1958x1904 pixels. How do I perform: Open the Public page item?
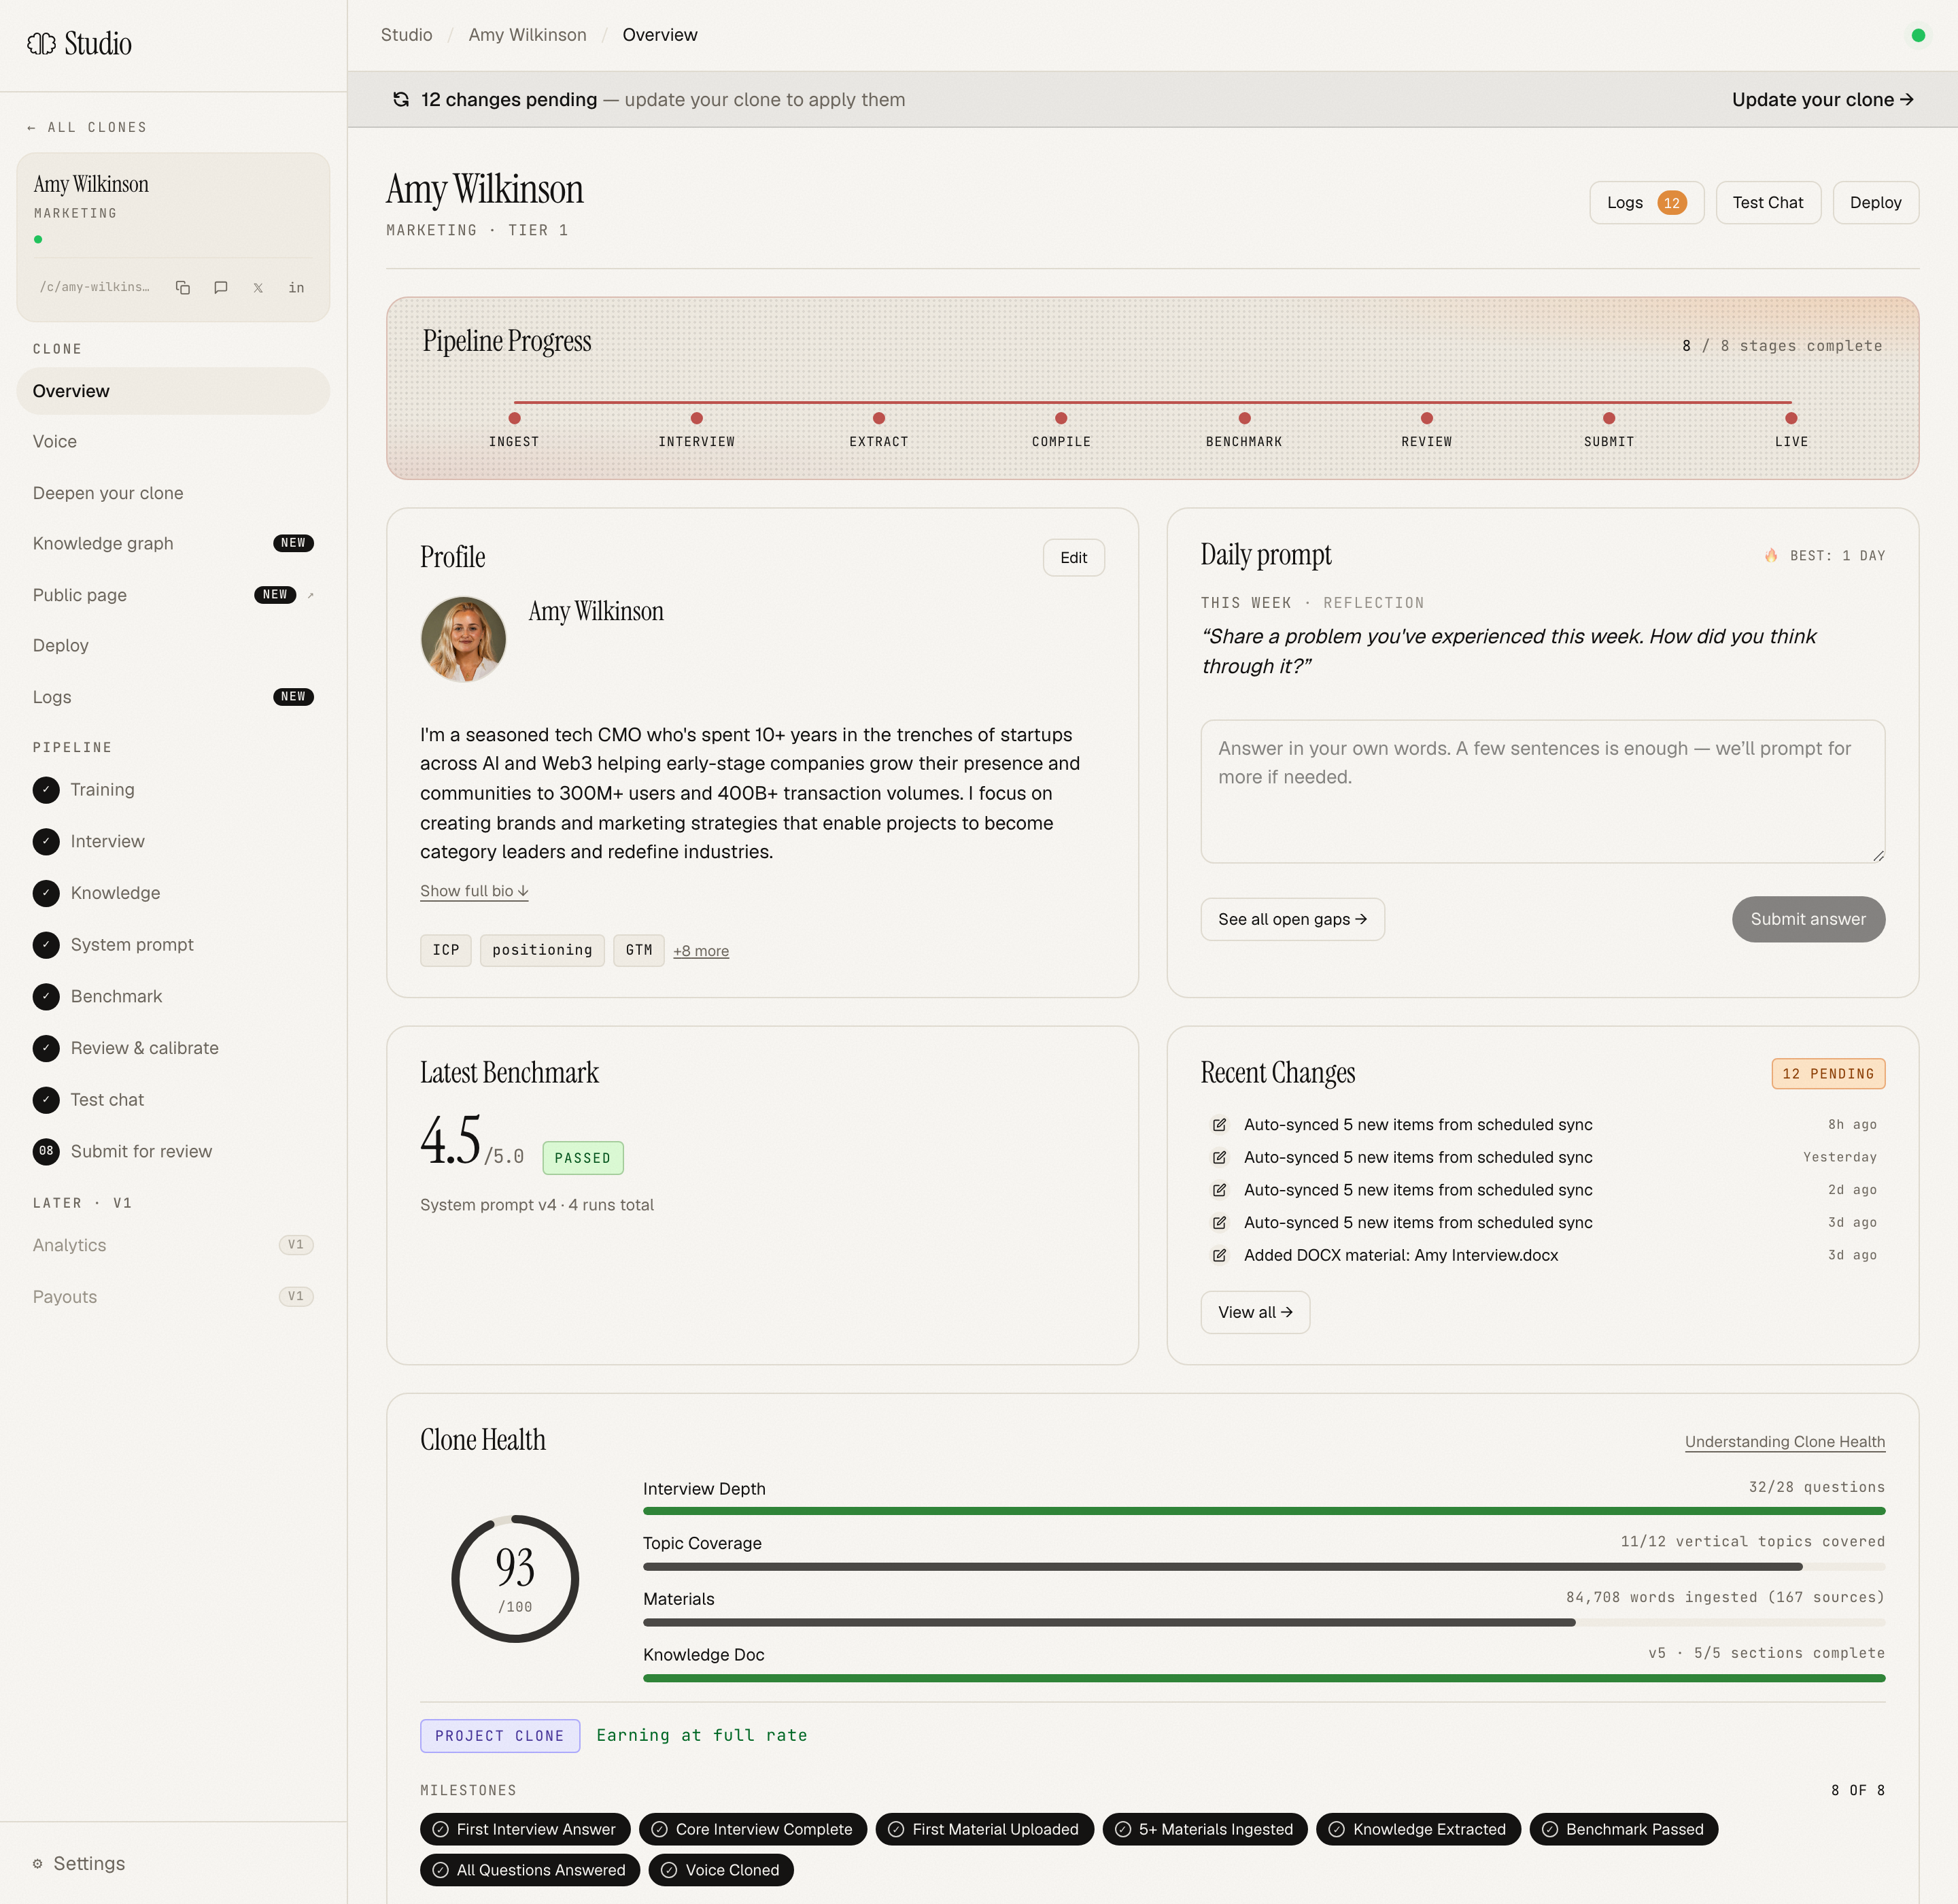[x=173, y=595]
